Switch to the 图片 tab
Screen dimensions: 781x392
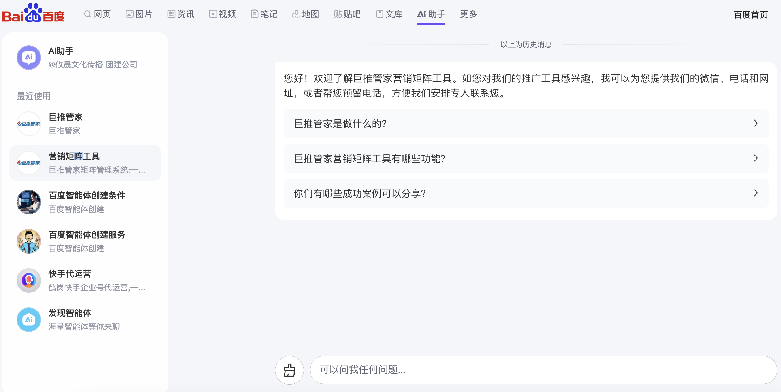[139, 14]
